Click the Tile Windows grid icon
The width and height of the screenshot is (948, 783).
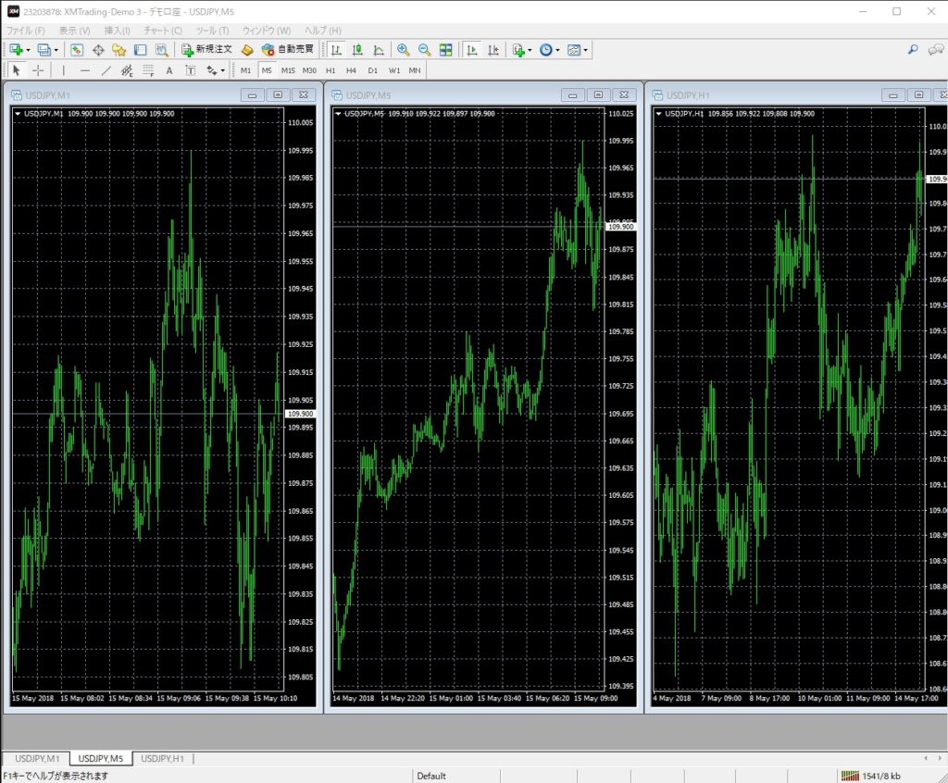tap(445, 50)
